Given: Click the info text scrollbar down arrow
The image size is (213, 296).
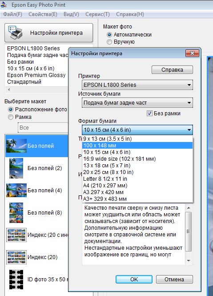Looking at the screenshot, I should click(188, 261).
